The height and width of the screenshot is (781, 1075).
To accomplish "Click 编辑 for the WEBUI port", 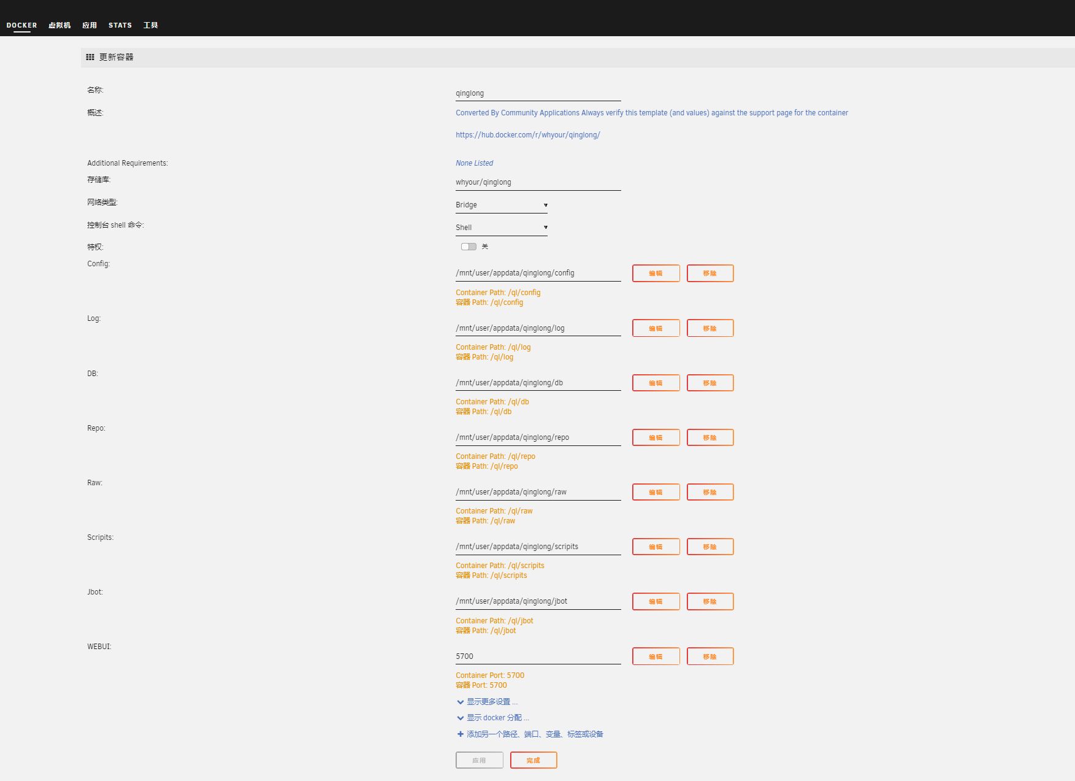I will (x=656, y=656).
